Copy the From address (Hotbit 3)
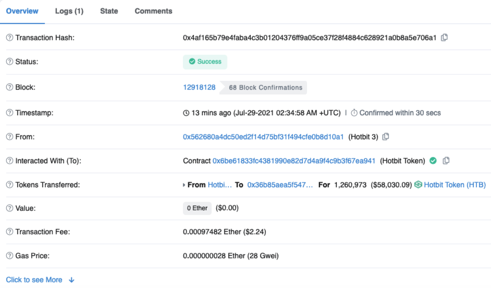Viewport: 491px width, 288px height. (x=385, y=137)
